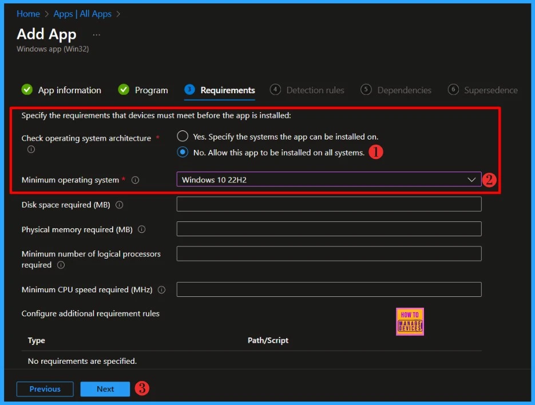Screen dimensions: 535x405
Task: Click the Type column header
Action: 37,340
